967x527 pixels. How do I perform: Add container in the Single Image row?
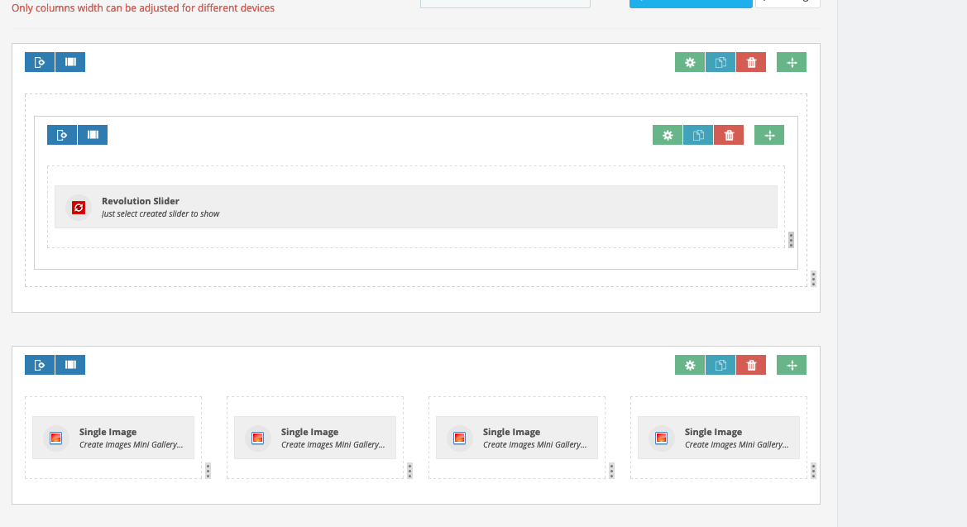click(x=40, y=365)
